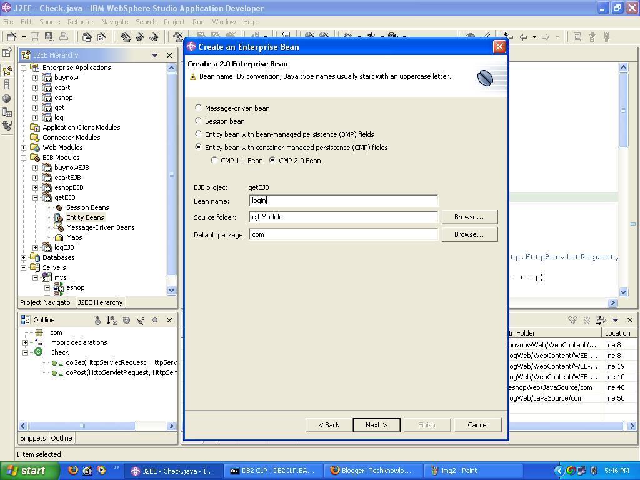The width and height of the screenshot is (640, 480).
Task: Select Entity Beans in the hierarchy tree
Action: (x=85, y=217)
